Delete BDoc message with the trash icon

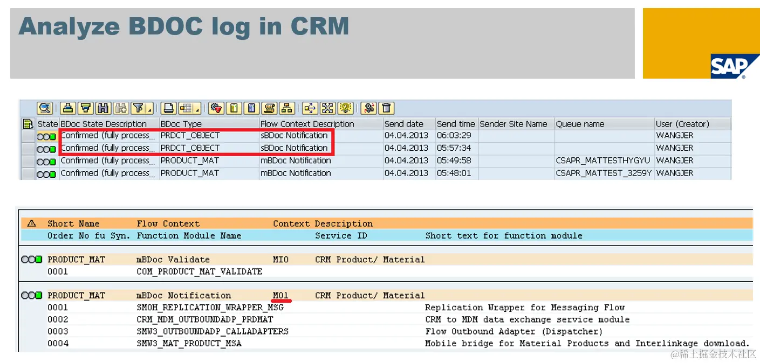pos(387,108)
